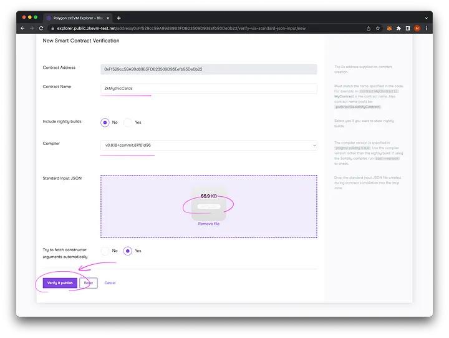The height and width of the screenshot is (338, 449).
Task: Reload the page with refresh icon
Action: click(41, 28)
